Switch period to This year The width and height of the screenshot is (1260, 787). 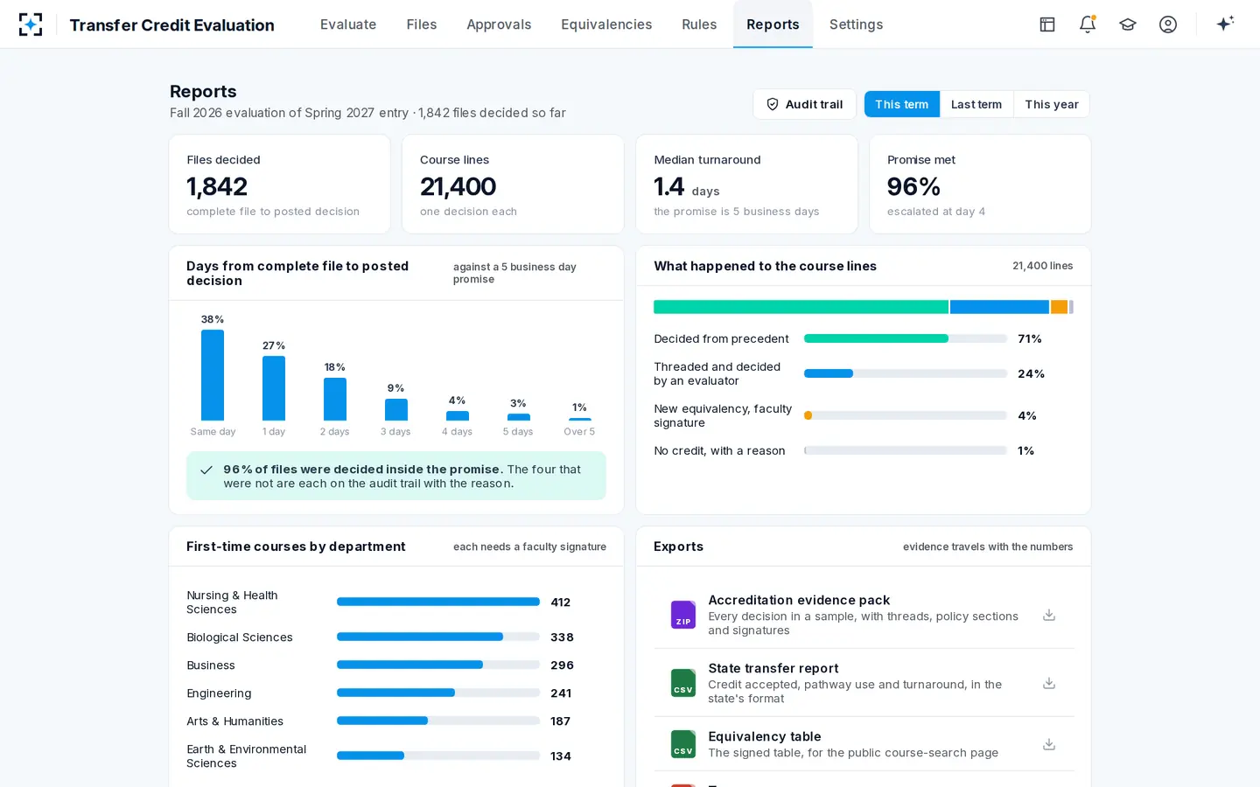pyautogui.click(x=1052, y=104)
